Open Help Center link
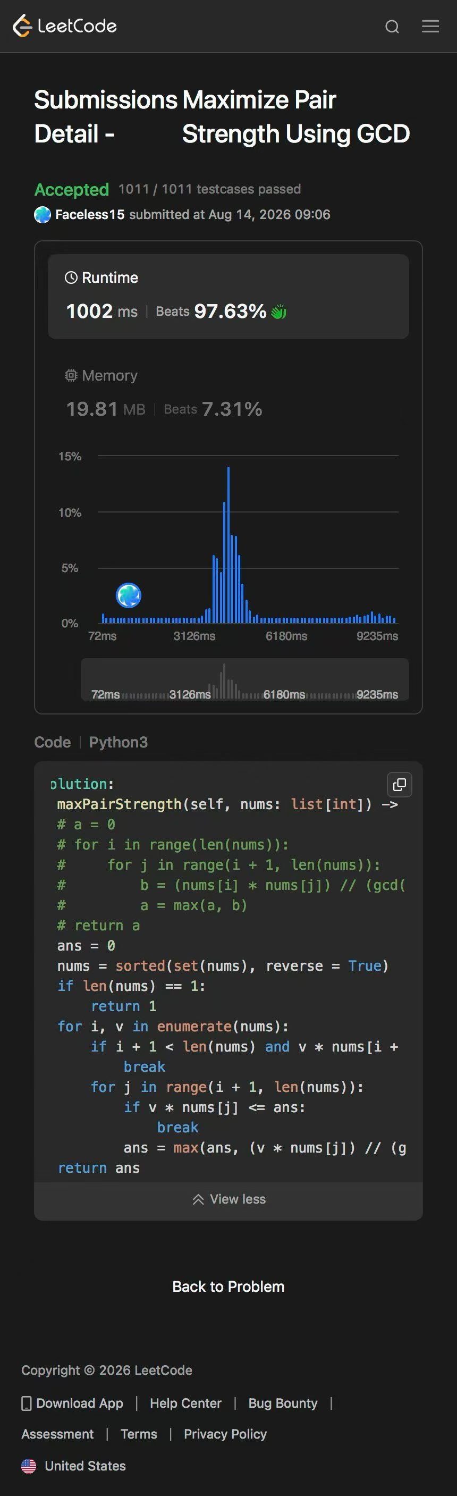457x1496 pixels. (186, 1403)
